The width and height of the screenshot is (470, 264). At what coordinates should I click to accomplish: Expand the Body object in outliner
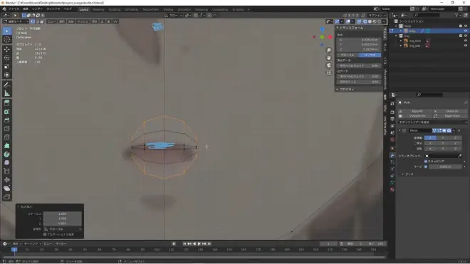[x=401, y=31]
